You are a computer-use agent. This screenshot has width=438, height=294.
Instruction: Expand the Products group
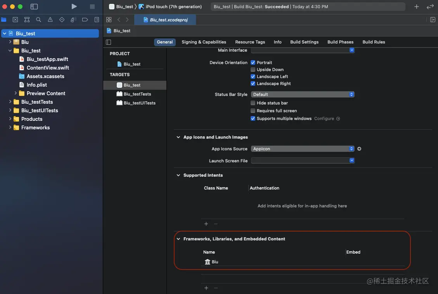10,119
